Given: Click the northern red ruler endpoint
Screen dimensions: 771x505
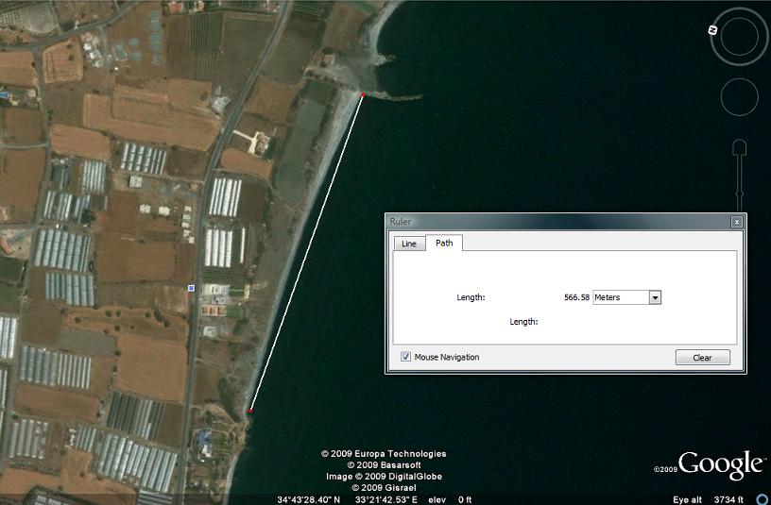Looking at the screenshot, I should click(363, 94).
